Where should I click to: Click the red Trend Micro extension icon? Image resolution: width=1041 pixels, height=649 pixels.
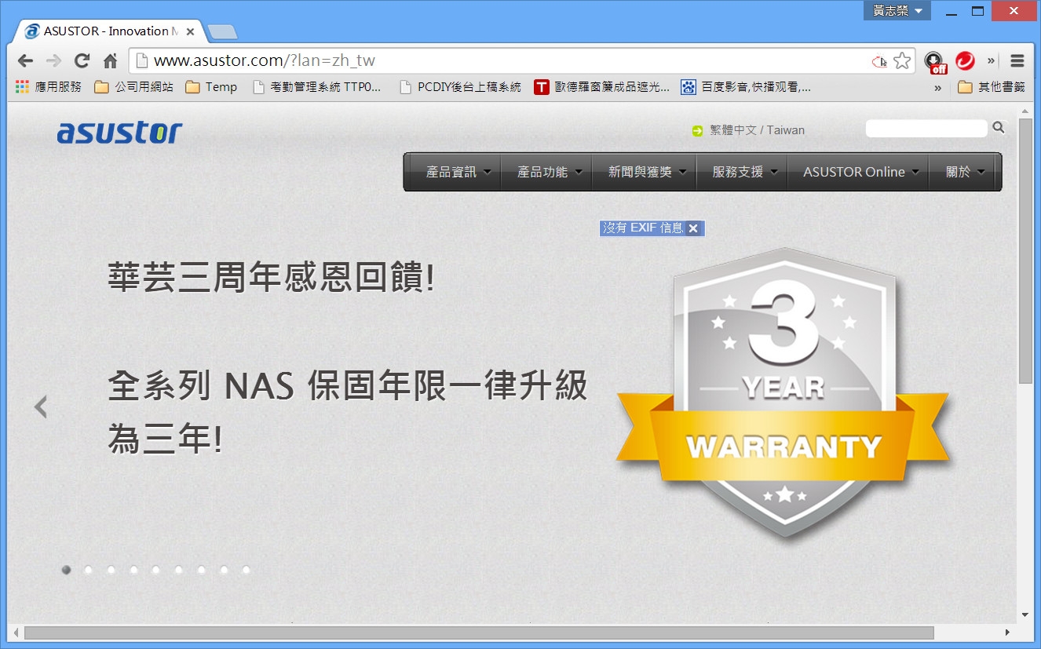pyautogui.click(x=965, y=60)
